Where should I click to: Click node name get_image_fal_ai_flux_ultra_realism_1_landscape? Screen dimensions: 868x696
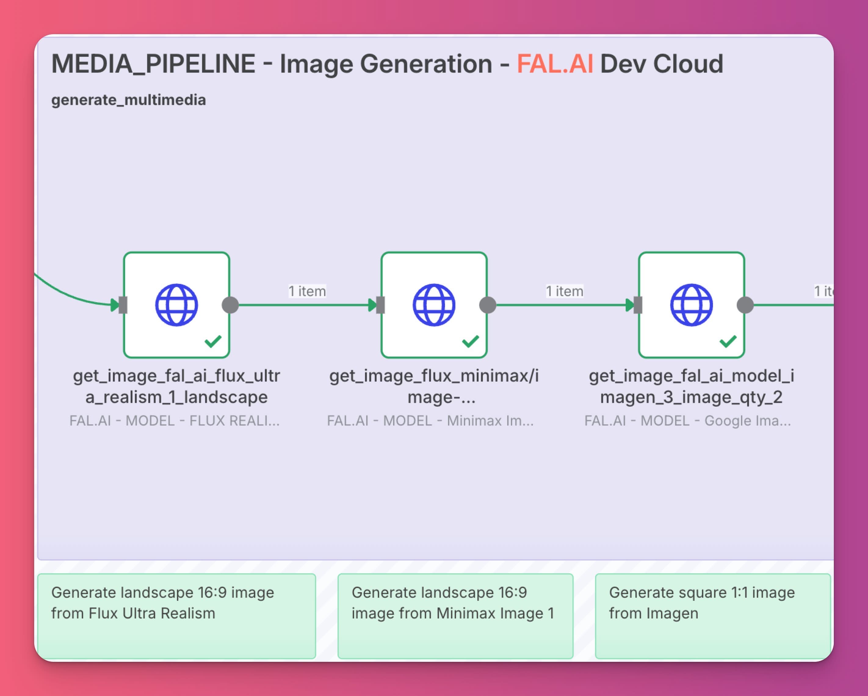176,386
